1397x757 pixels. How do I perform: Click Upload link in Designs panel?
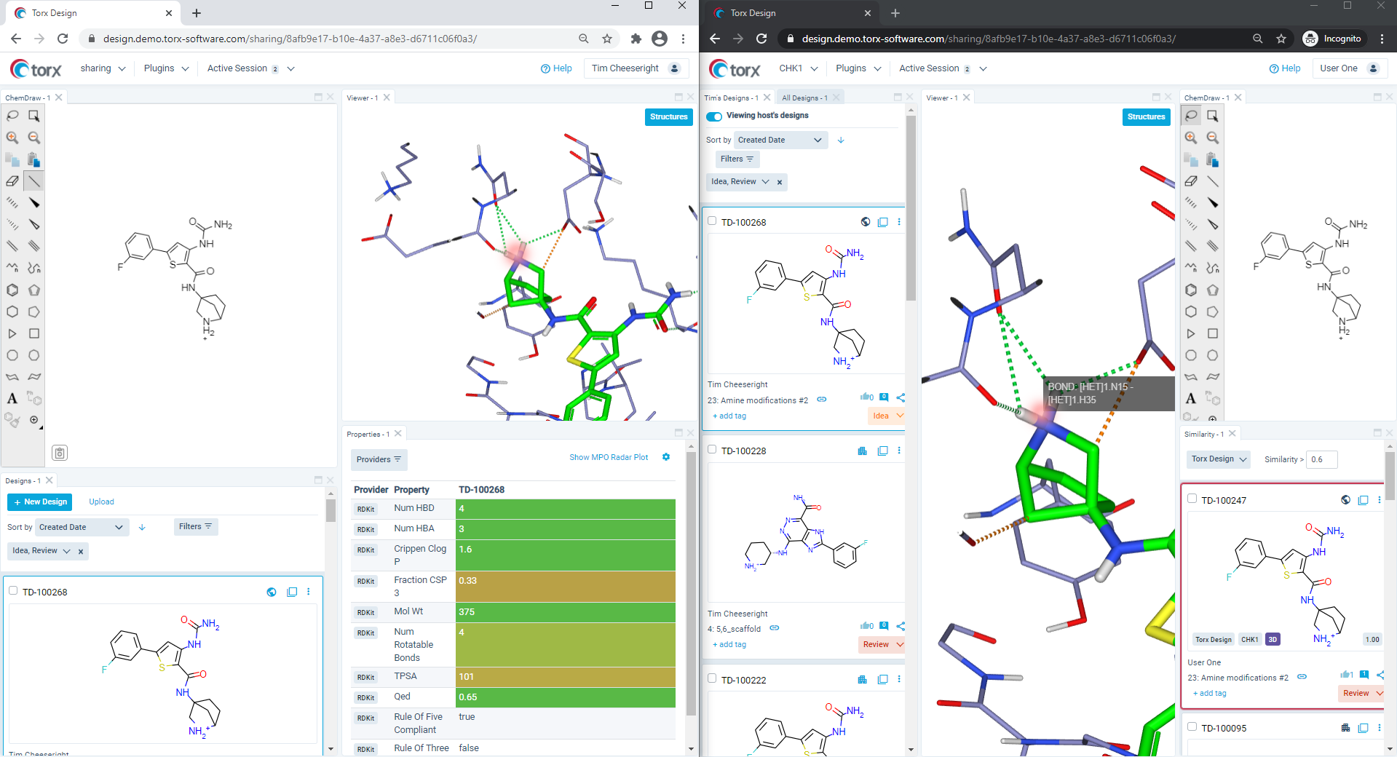pyautogui.click(x=101, y=502)
